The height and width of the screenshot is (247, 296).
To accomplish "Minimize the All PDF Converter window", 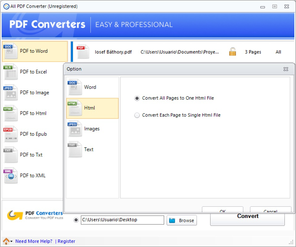I will (x=263, y=7).
